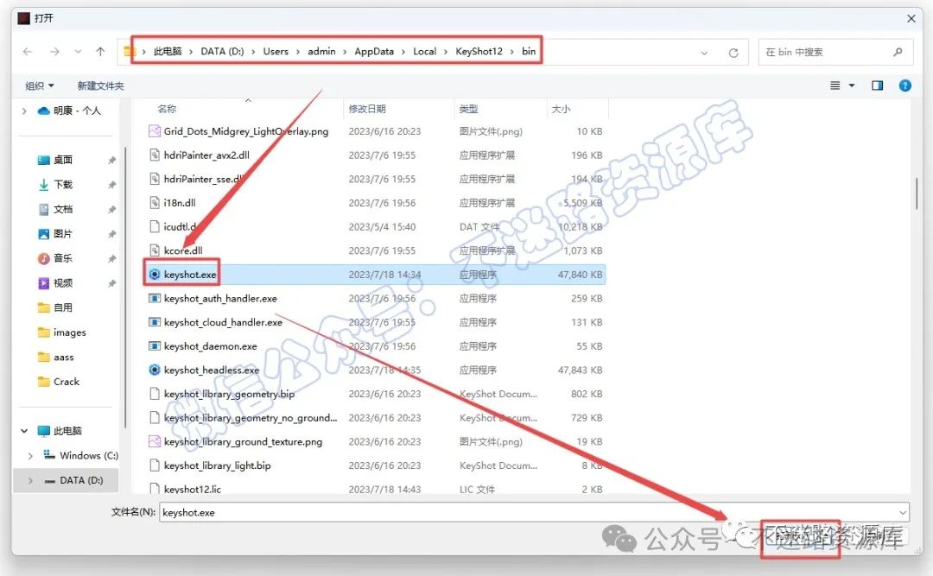Expand the address bar history dropdown

point(704,53)
